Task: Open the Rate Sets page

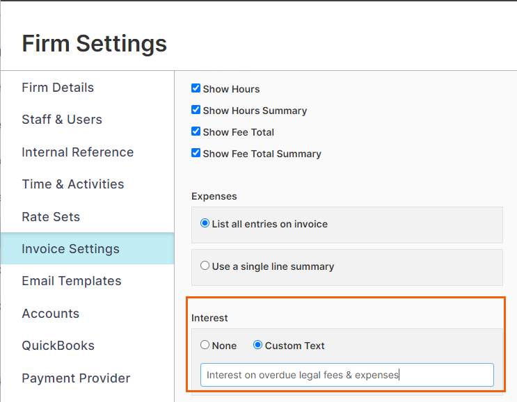Action: 51,217
